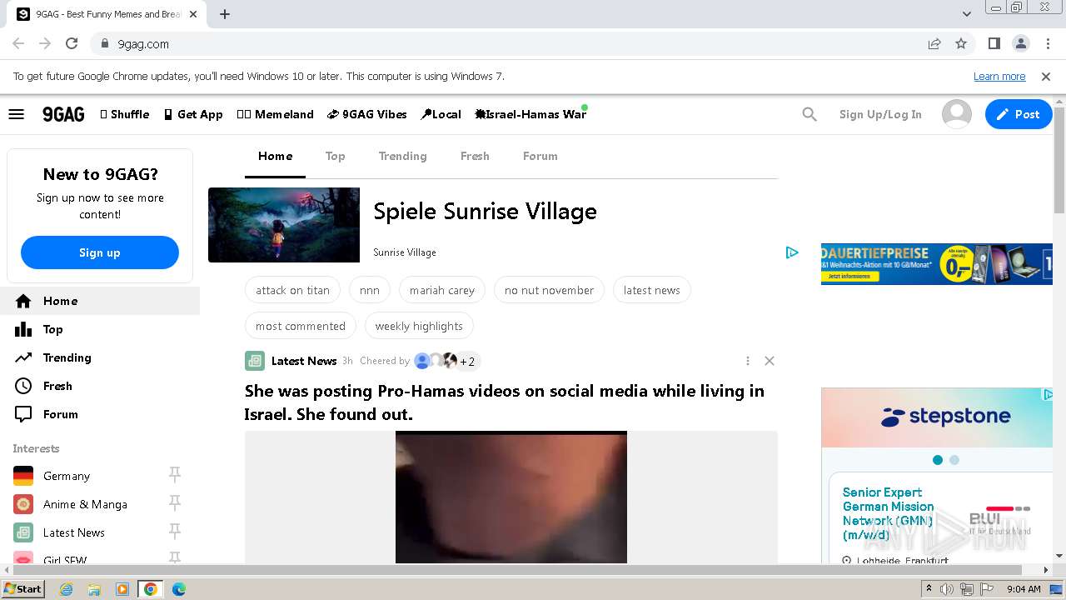This screenshot has height=600, width=1066.
Task: Click Shuffle in top navigation
Action: (x=124, y=114)
